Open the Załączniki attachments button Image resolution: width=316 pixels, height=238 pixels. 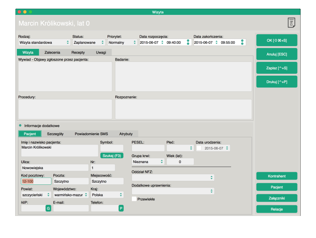click(x=276, y=198)
